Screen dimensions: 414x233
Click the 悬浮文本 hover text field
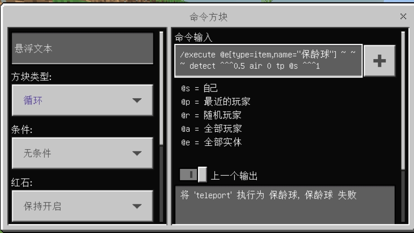pyautogui.click(x=82, y=48)
